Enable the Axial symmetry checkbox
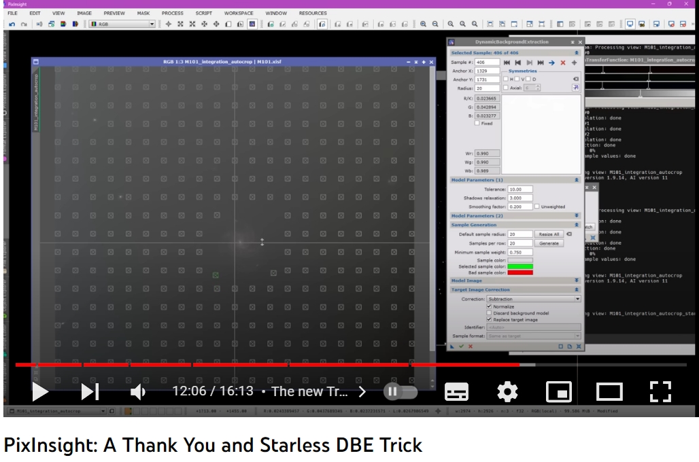 coord(505,88)
